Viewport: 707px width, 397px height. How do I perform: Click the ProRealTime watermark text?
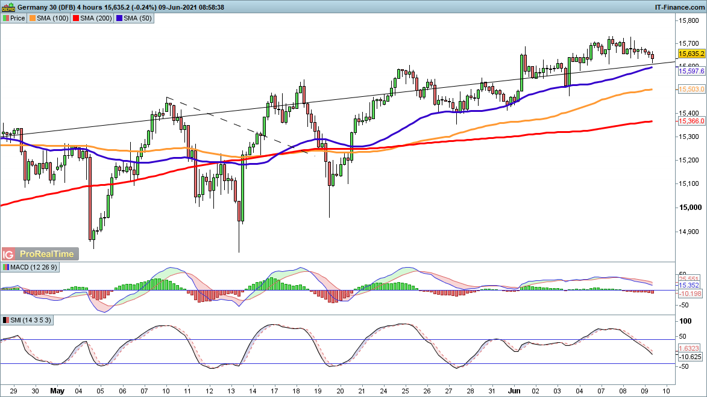47,254
